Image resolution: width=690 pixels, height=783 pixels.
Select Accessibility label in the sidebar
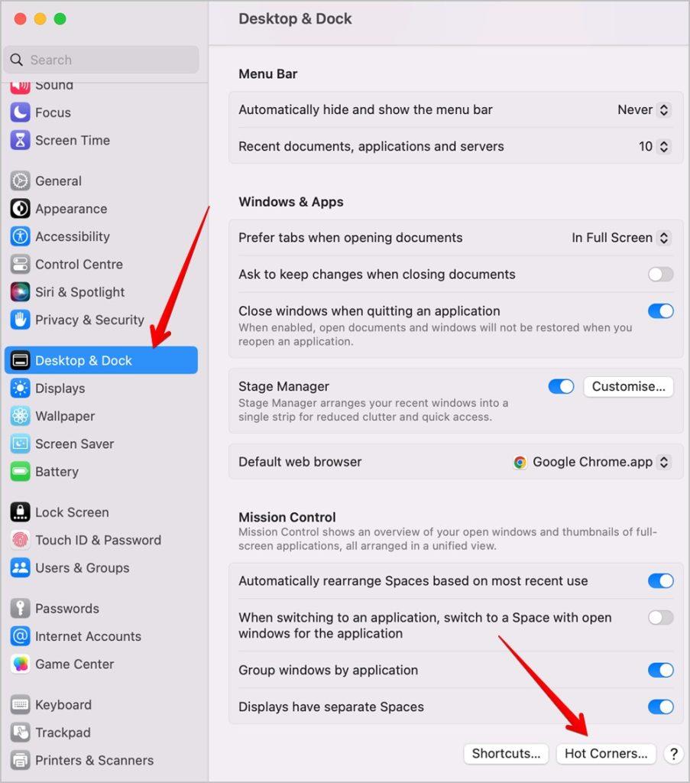(x=73, y=236)
